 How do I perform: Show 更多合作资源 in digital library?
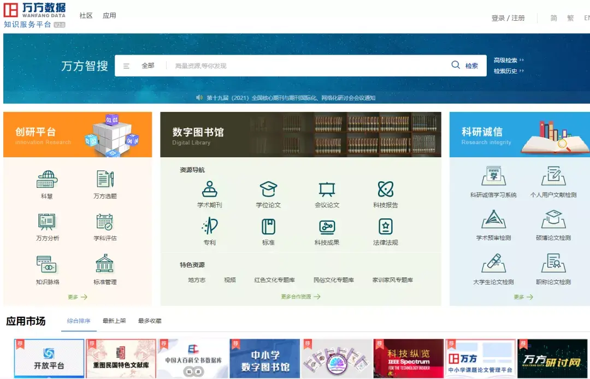coord(300,297)
